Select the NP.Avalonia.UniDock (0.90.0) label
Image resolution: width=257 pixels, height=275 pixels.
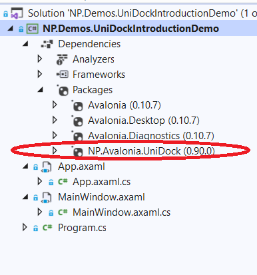point(151,151)
